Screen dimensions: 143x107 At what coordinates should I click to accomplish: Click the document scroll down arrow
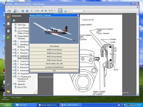coord(138,94)
